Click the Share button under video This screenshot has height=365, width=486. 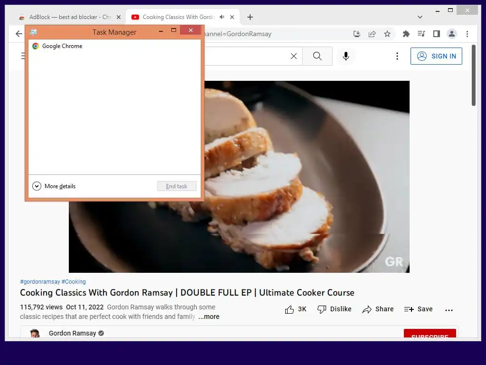pyautogui.click(x=378, y=309)
